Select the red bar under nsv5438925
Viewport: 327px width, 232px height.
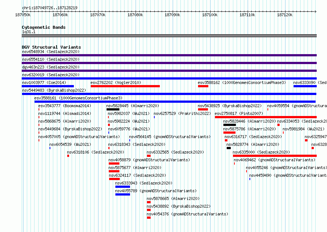click(203, 109)
